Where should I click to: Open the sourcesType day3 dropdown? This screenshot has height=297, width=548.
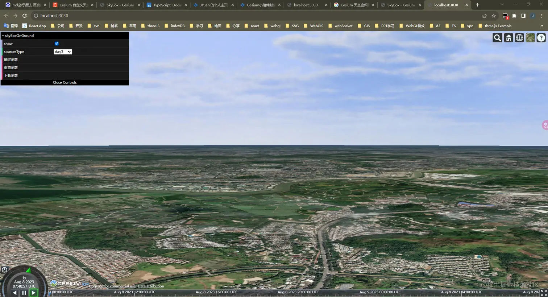pyautogui.click(x=63, y=52)
